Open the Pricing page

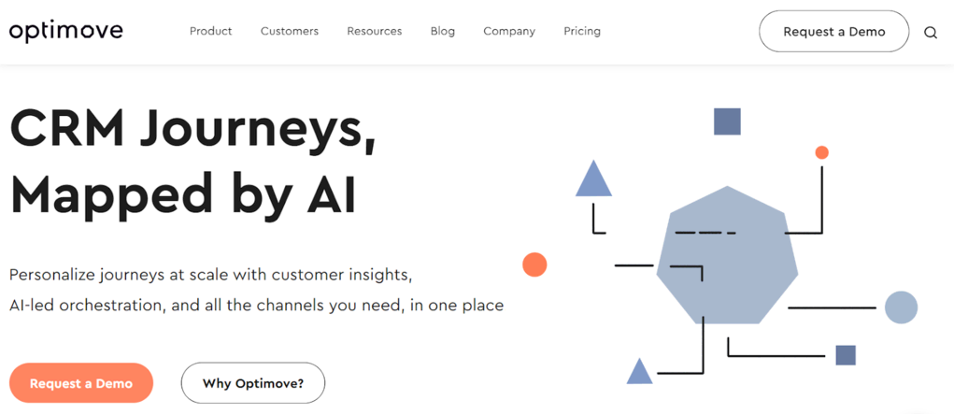point(582,31)
